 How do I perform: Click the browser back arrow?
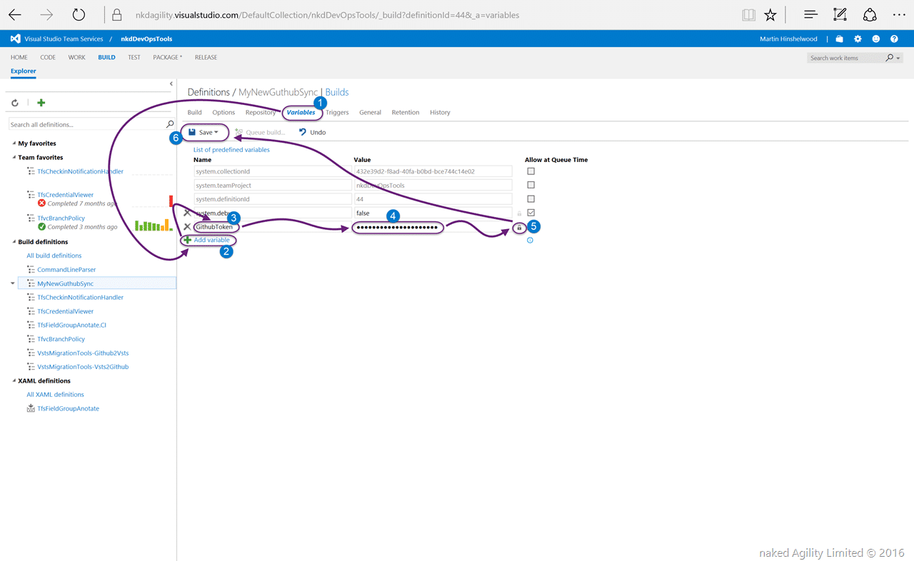coord(15,14)
